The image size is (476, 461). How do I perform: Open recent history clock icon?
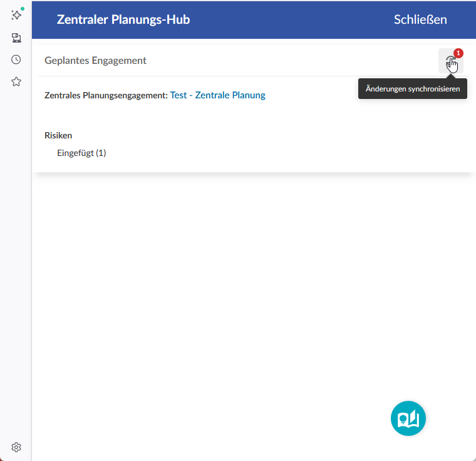point(16,60)
